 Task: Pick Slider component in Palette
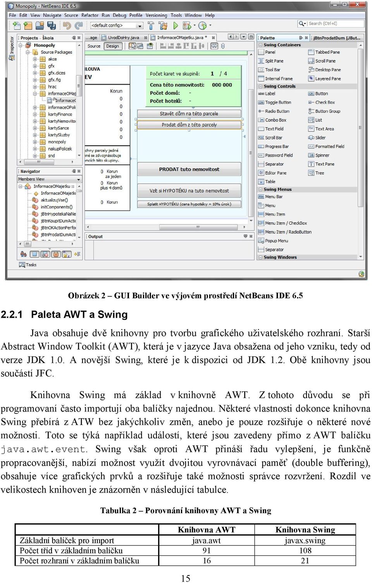(x=317, y=138)
